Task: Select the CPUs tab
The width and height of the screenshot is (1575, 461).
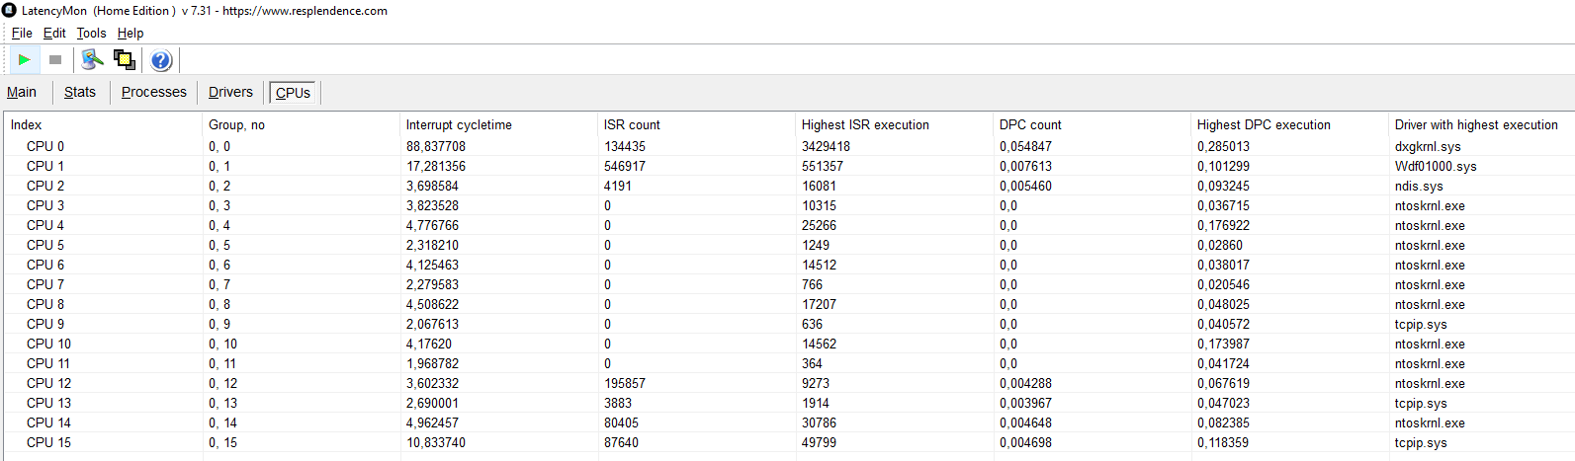Action: coord(293,93)
